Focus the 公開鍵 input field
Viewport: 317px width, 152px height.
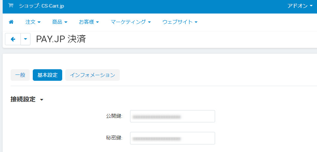[x=172, y=116]
